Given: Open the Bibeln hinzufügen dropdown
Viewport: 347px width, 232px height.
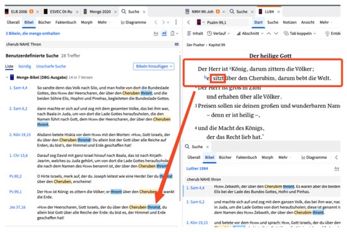Looking at the screenshot, I should pos(154,66).
